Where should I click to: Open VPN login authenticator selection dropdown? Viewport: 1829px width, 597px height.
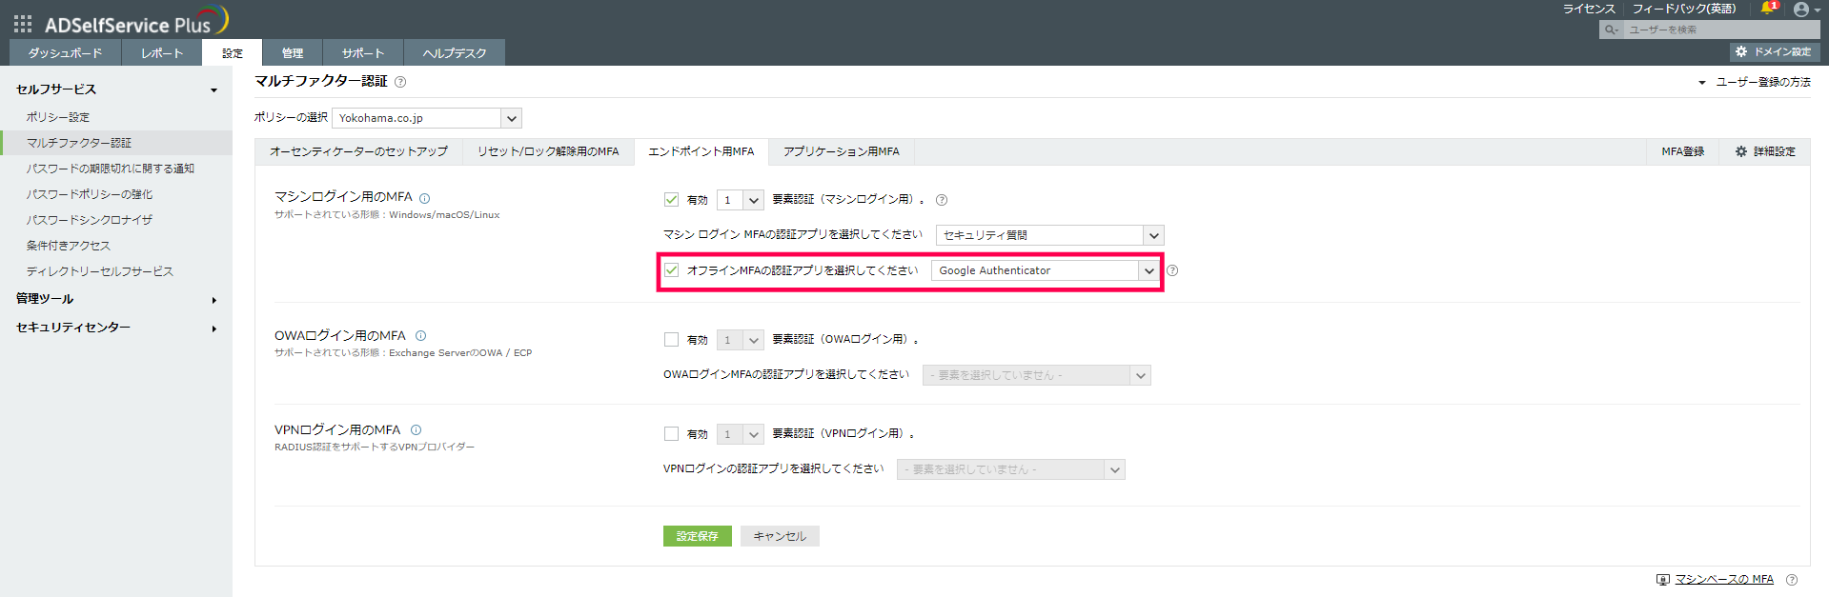(1011, 469)
